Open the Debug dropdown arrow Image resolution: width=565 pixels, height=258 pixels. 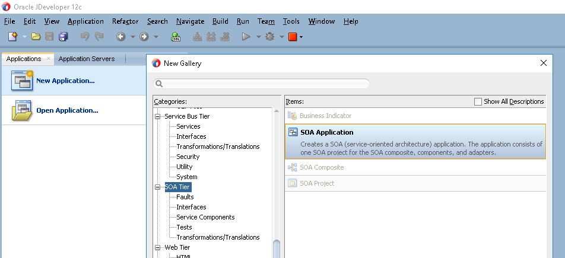[282, 37]
